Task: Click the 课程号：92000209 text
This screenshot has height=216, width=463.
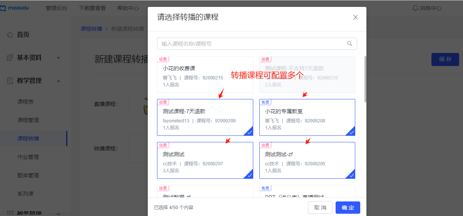Action: pos(216,121)
